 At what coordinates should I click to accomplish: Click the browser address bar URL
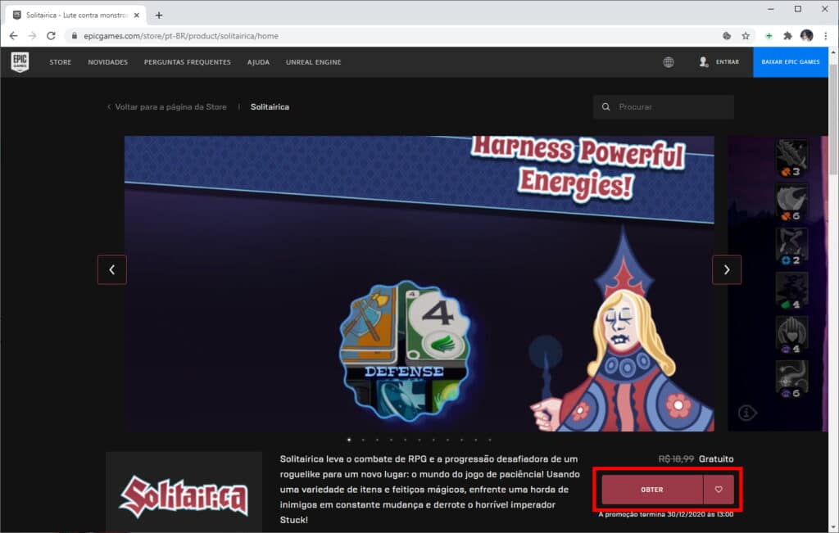coord(181,36)
